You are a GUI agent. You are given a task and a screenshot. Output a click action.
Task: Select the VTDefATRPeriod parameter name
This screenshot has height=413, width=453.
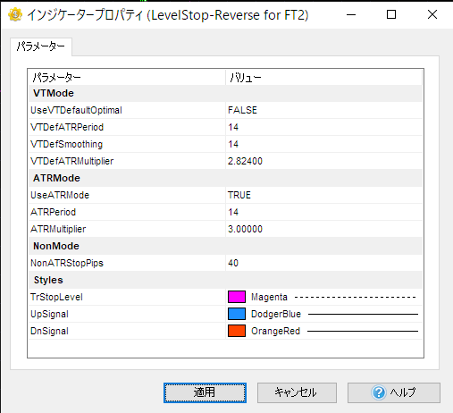(x=67, y=127)
